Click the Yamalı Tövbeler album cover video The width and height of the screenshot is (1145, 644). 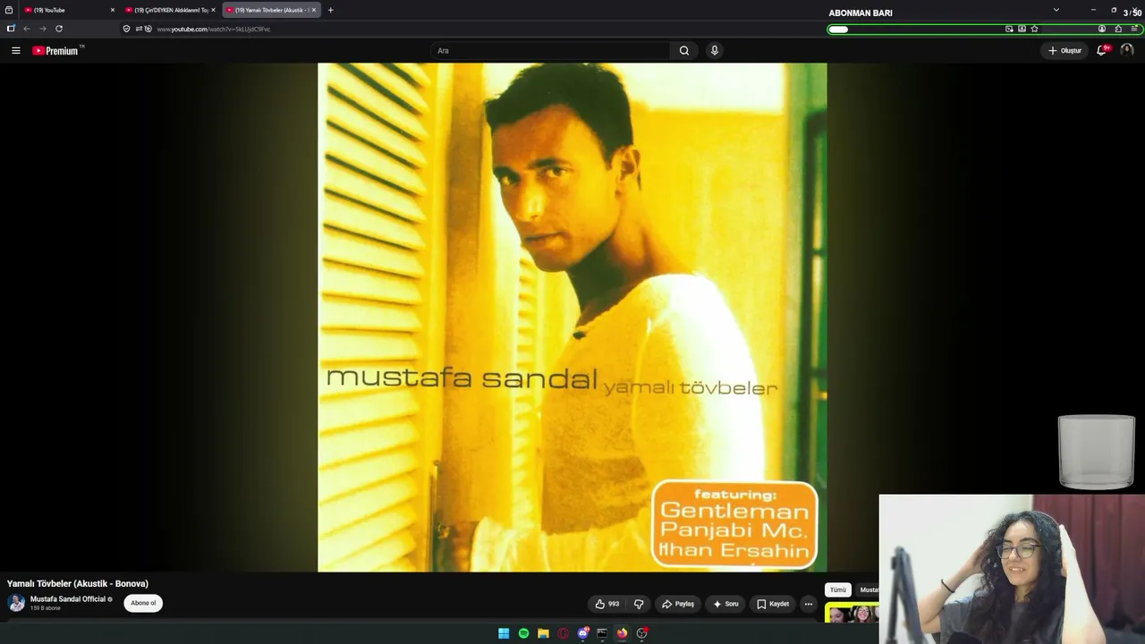pyautogui.click(x=572, y=317)
